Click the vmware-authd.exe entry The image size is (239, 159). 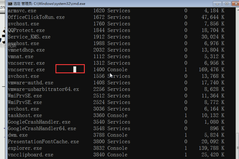(x=31, y=83)
